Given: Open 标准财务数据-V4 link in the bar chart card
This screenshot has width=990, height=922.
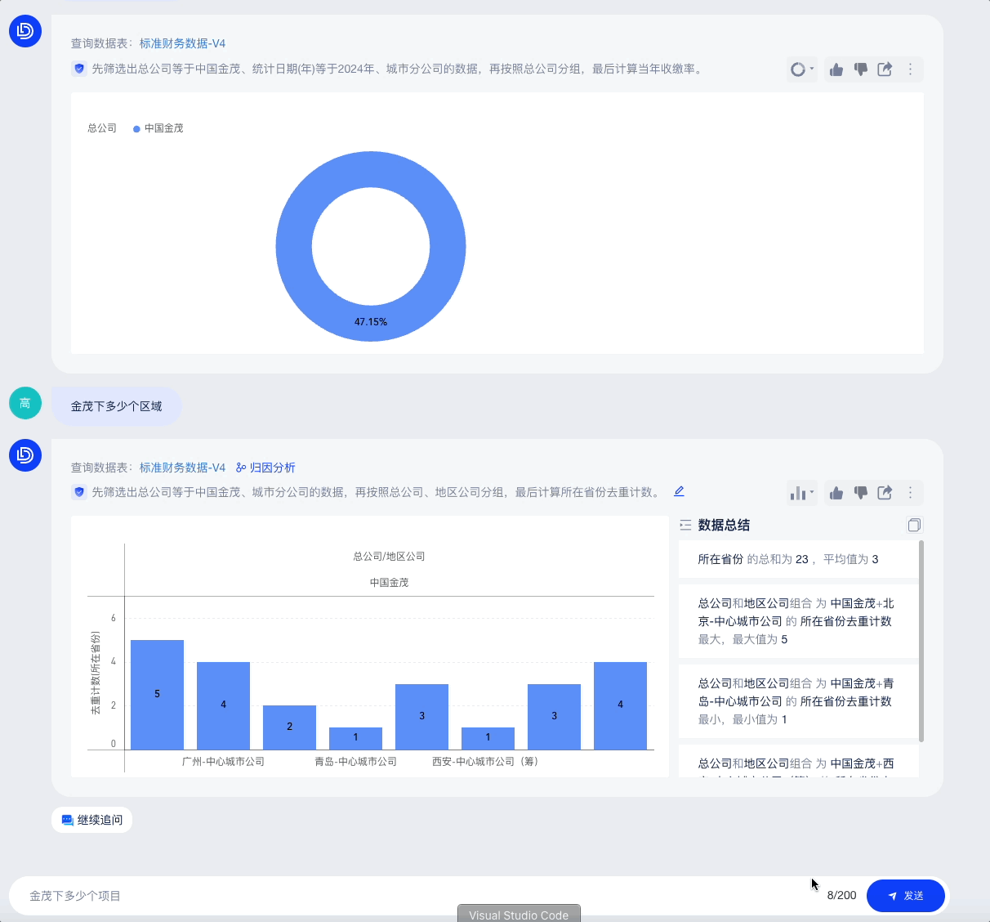Looking at the screenshot, I should tap(182, 468).
